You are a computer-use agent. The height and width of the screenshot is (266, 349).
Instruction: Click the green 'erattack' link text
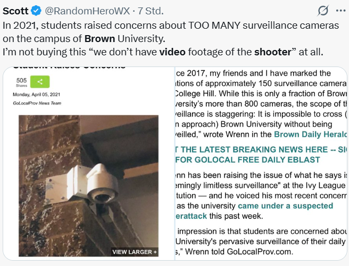click(x=191, y=216)
